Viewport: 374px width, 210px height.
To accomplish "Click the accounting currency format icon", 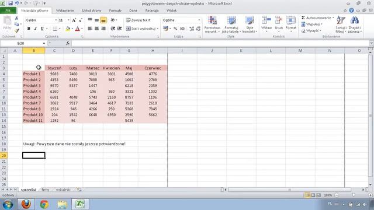I will tap(165, 29).
